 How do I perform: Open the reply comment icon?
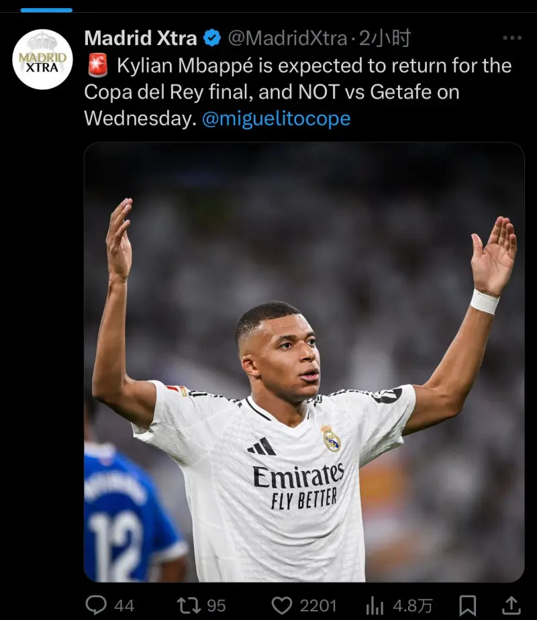tap(96, 605)
